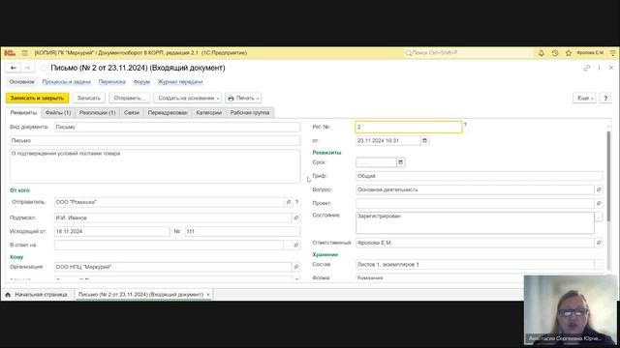The image size is (620, 348).
Task: Open the Печать dropdown
Action: coord(243,98)
